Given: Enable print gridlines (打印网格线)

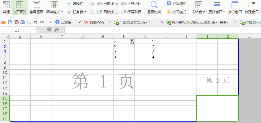Looking at the screenshot, I should click(93, 12).
